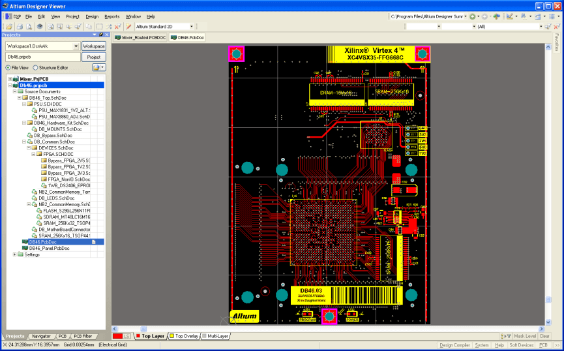Click the Mask Level button
The width and height of the screenshot is (564, 351).
coord(525,336)
